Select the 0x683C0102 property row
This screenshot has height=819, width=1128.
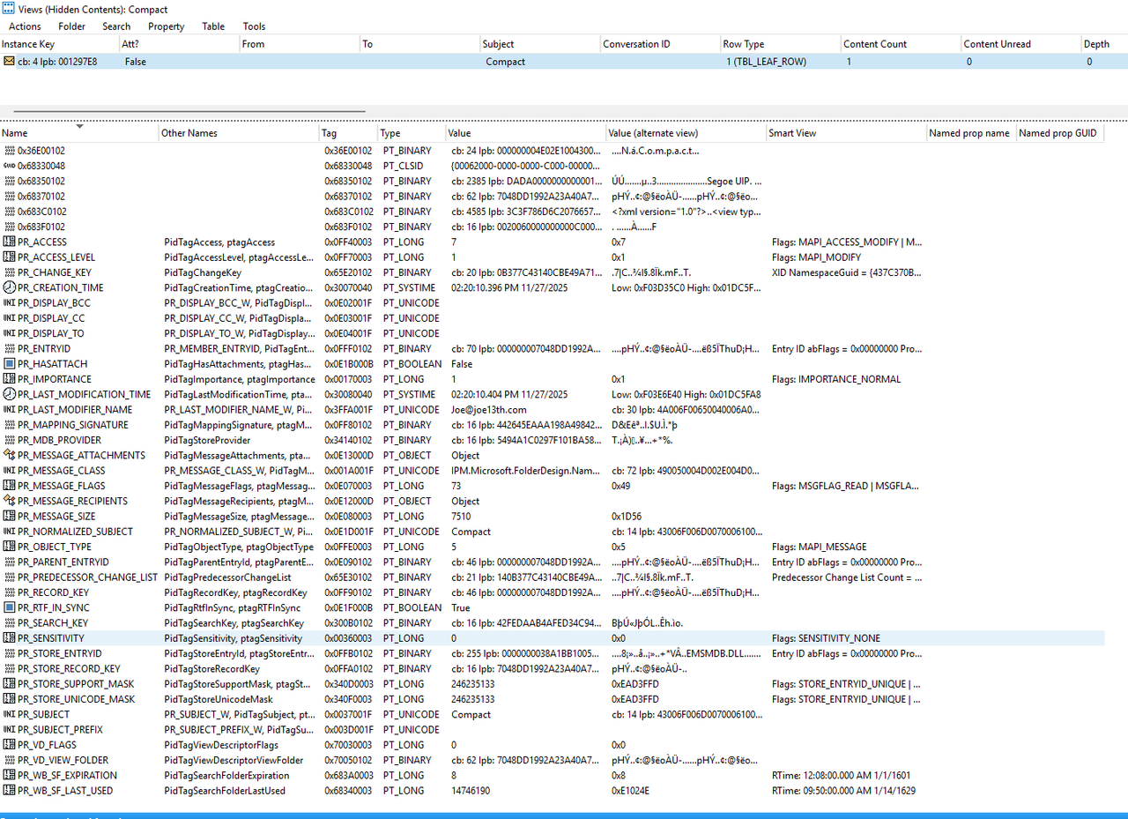pos(552,212)
